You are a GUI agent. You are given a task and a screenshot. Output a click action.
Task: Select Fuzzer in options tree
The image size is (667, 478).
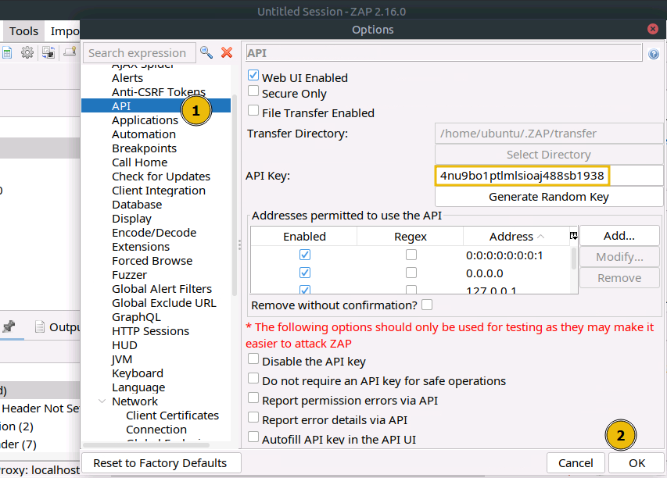click(x=129, y=274)
